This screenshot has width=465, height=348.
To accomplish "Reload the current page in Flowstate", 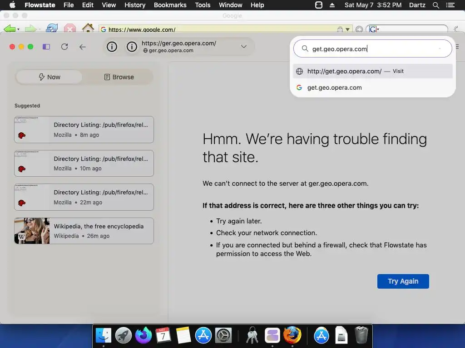I will [x=64, y=47].
